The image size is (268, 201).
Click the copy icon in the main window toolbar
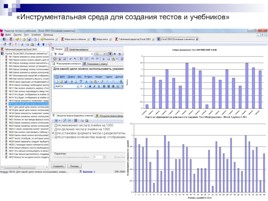(27, 45)
